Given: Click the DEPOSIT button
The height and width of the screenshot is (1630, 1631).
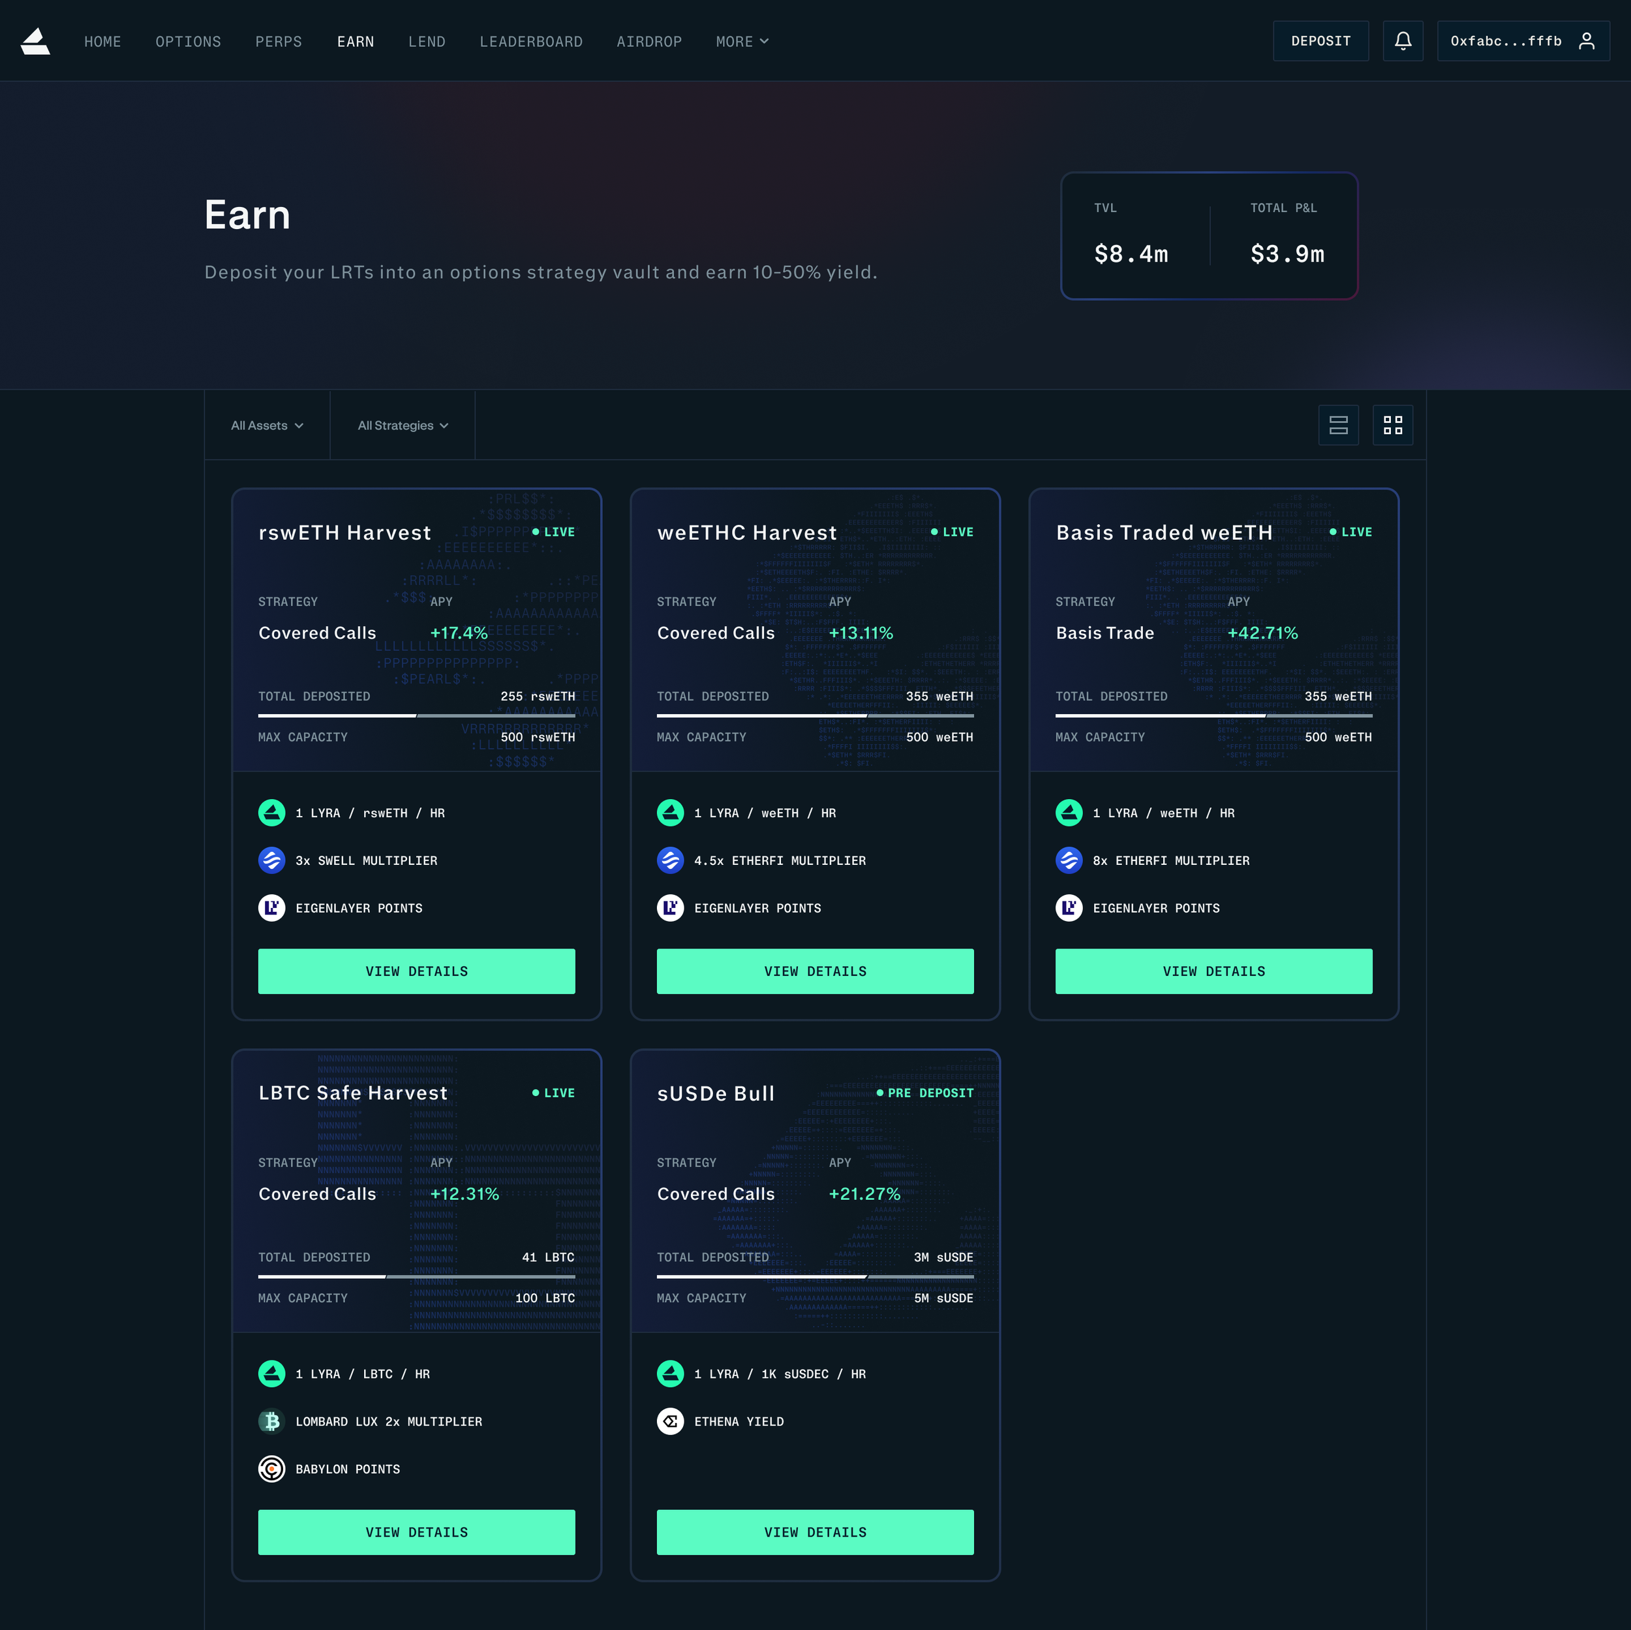Looking at the screenshot, I should click(1320, 40).
